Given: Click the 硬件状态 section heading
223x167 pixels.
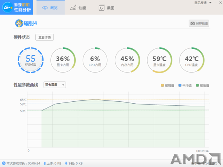Looking at the screenshot, I should [x=22, y=37].
